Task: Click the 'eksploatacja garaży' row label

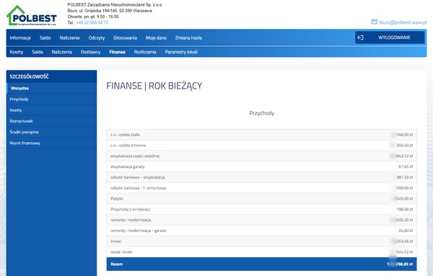Action: click(x=128, y=166)
